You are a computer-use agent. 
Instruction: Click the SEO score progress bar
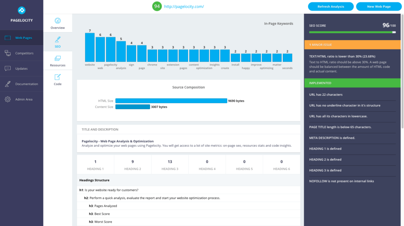[x=352, y=32]
